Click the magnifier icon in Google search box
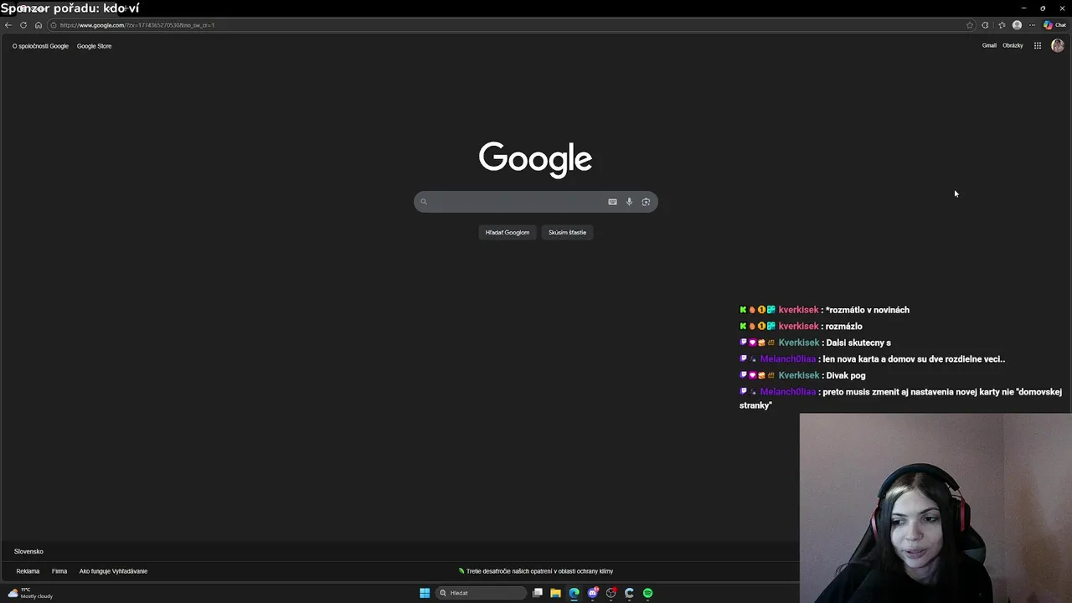 424,202
